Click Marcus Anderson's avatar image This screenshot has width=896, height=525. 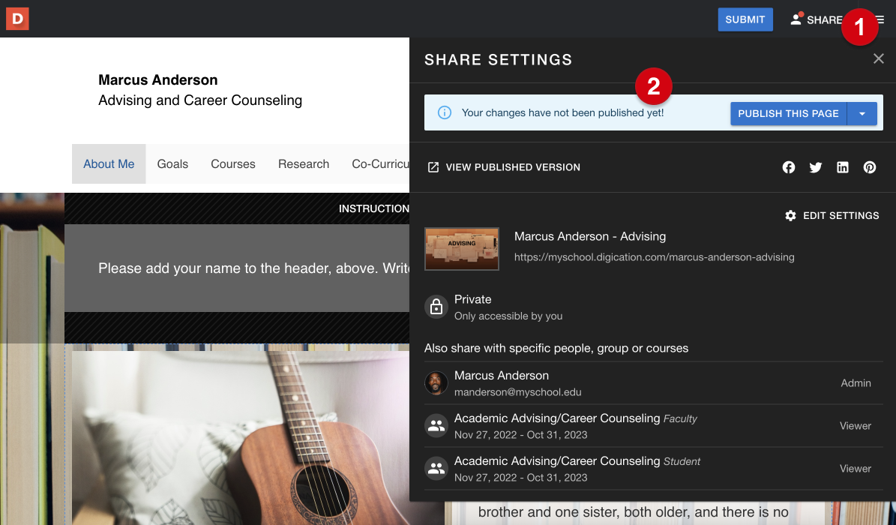436,383
